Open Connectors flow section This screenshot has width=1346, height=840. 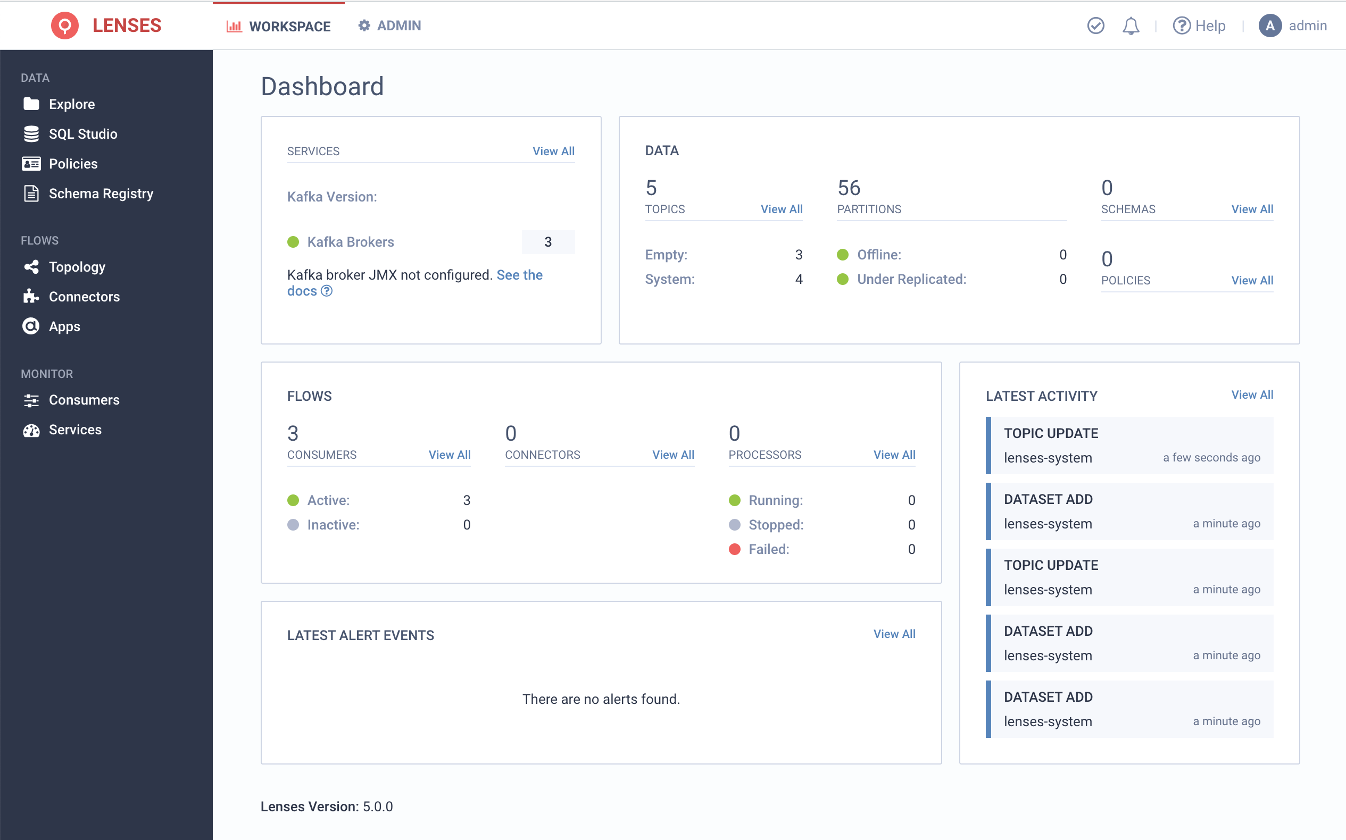pyautogui.click(x=84, y=296)
